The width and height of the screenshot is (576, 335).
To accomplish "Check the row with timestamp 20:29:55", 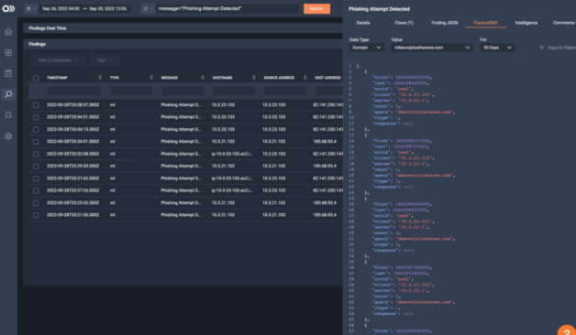I will coord(36,167).
